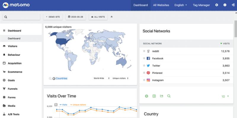The width and height of the screenshot is (237, 118).
Task: Click the info icon in header
Action: 225,5
